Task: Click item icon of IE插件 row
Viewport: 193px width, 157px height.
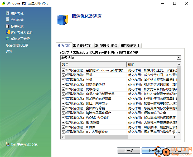Action: (x=67, y=127)
